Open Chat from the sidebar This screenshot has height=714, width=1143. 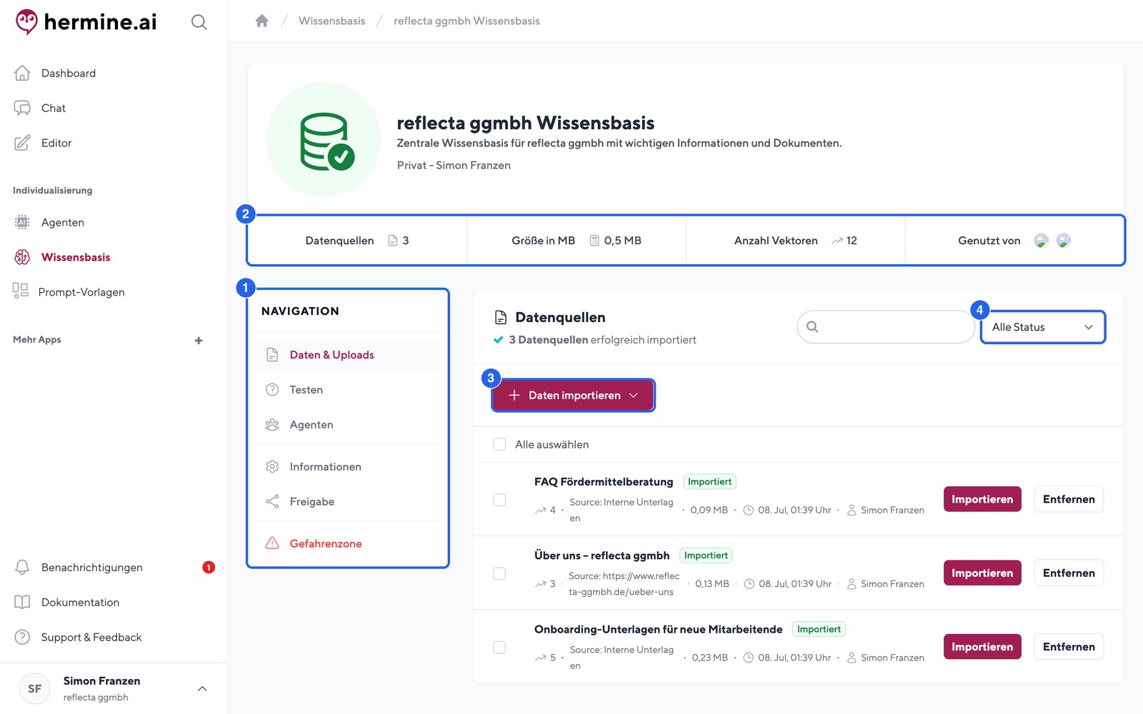pos(54,108)
